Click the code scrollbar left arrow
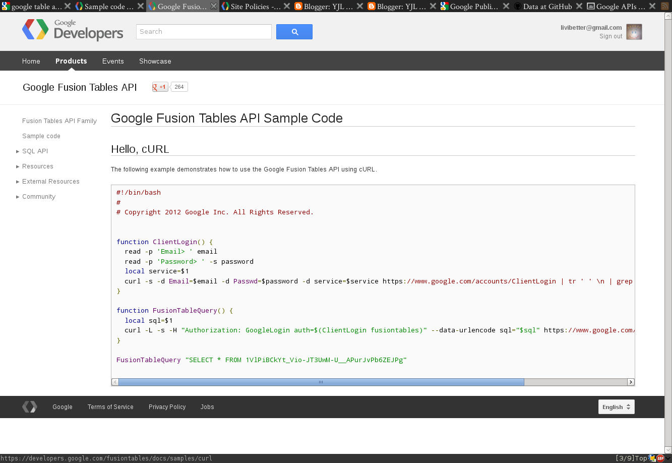672x463 pixels. coord(115,382)
